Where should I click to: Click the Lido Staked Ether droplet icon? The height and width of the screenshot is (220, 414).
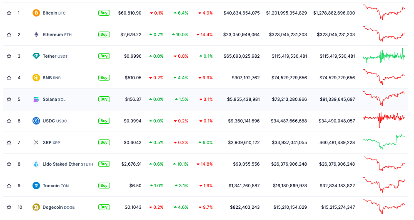click(36, 164)
